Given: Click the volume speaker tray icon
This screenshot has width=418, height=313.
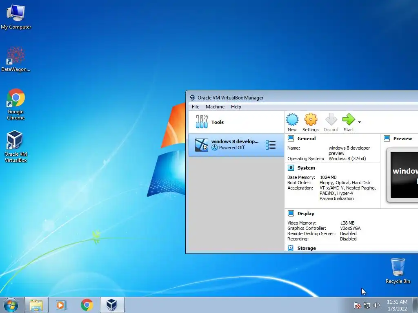Looking at the screenshot, I should pyautogui.click(x=376, y=305).
